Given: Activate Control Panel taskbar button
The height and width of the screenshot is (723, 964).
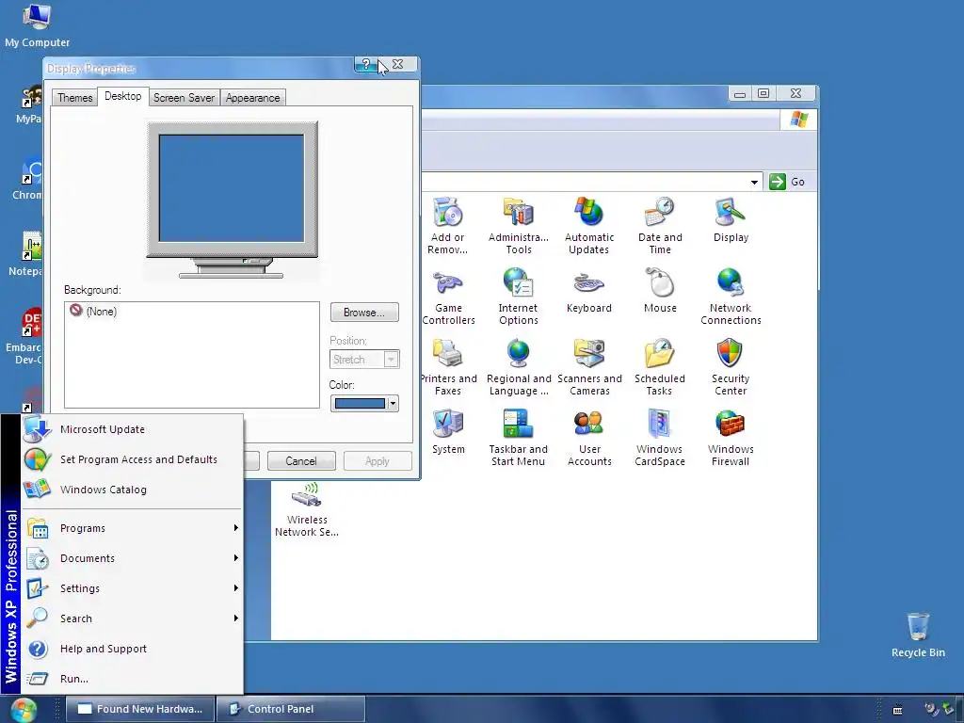Looking at the screenshot, I should click(292, 709).
